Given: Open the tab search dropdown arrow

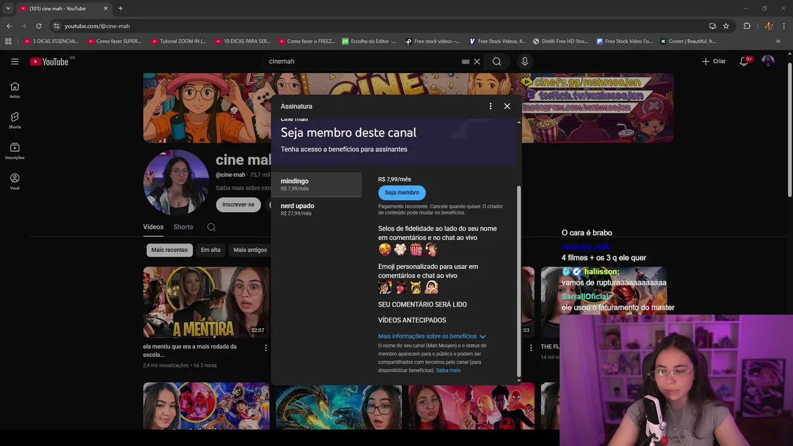Looking at the screenshot, I should pos(8,9).
